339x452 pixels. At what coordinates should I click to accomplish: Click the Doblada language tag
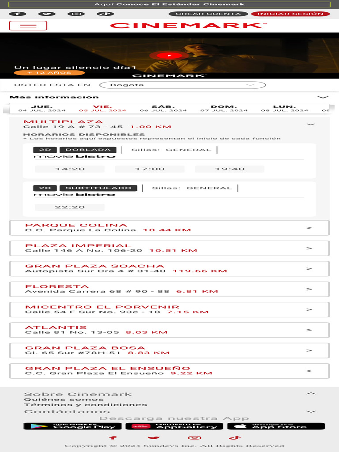click(88, 150)
